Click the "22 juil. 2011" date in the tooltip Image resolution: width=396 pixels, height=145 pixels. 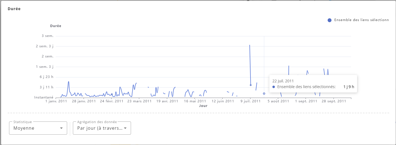(283, 81)
